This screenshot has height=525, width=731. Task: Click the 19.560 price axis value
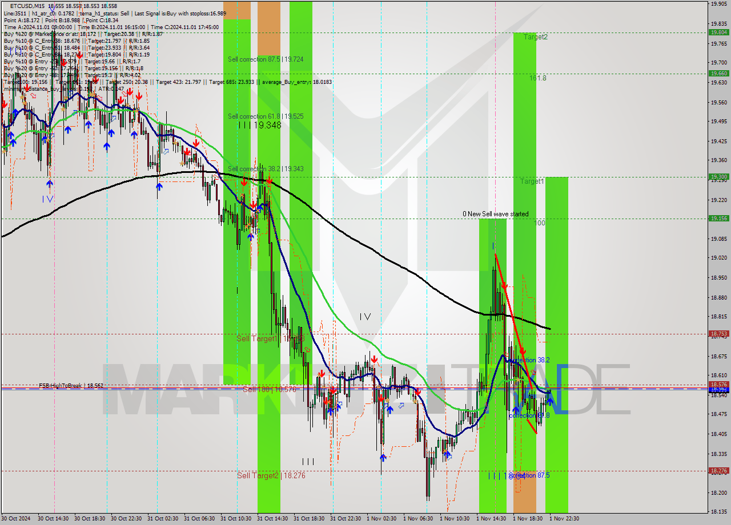click(718, 102)
